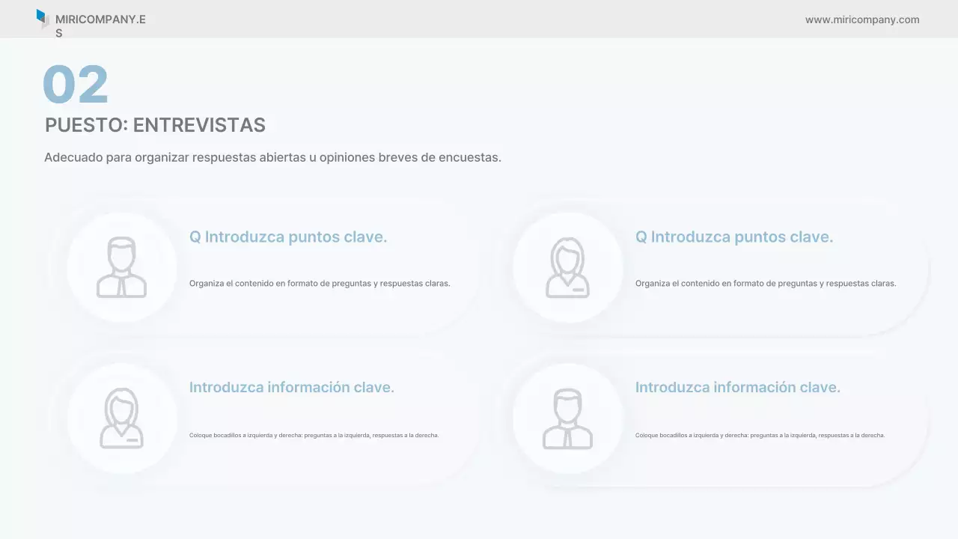Screen dimensions: 958x539
Task: Select the top-right female avatar icon
Action: [568, 267]
